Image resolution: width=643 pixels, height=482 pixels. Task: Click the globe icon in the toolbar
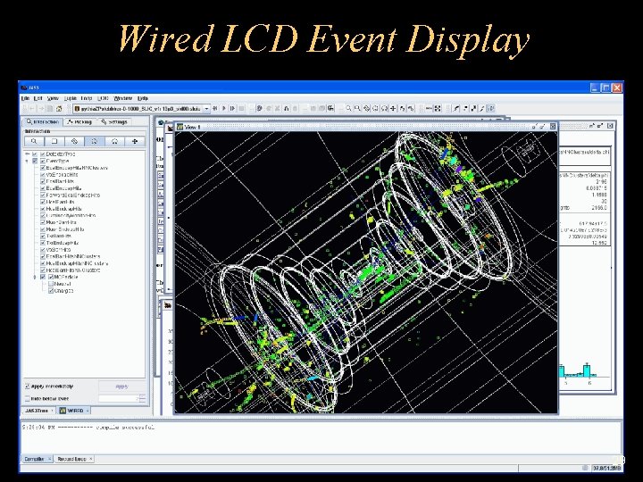(x=260, y=108)
